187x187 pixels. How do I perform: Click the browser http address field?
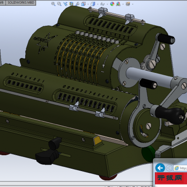click(180, 168)
